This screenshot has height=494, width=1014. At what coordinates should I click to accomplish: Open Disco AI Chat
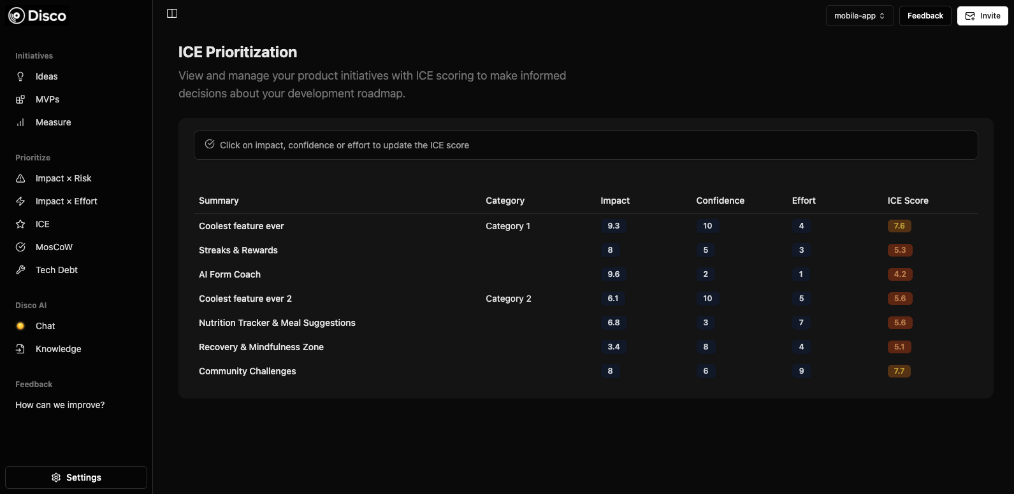click(45, 326)
